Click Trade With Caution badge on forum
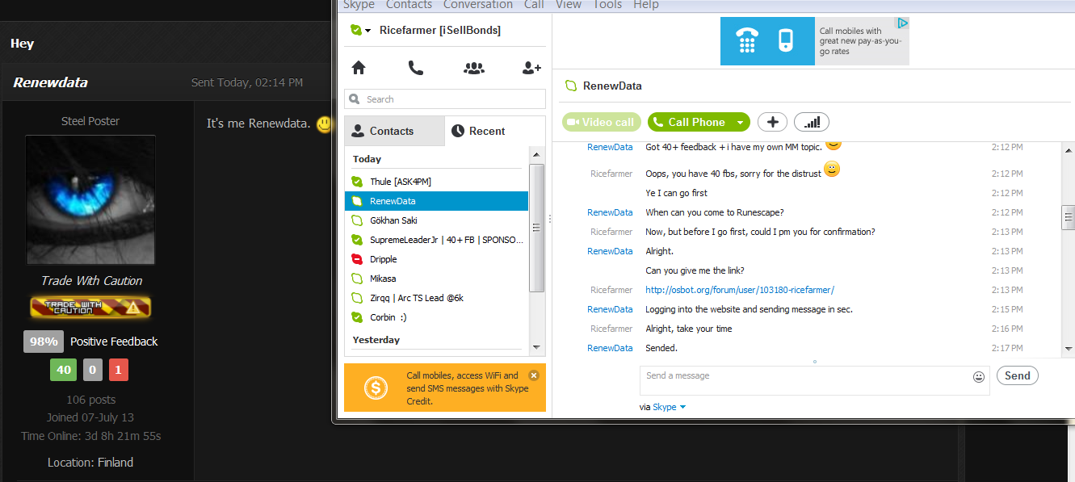 [90, 307]
